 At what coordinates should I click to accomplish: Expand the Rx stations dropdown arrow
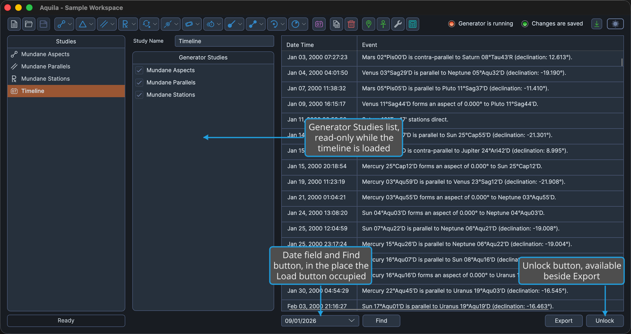tap(134, 24)
